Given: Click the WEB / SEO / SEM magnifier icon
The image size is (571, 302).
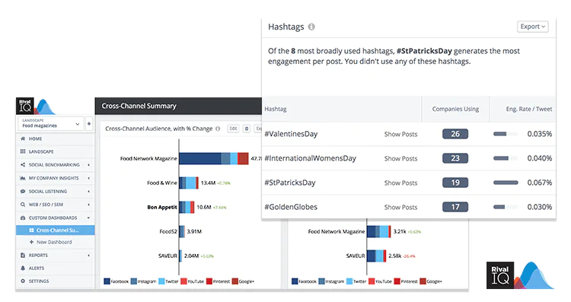Looking at the screenshot, I should tap(23, 205).
